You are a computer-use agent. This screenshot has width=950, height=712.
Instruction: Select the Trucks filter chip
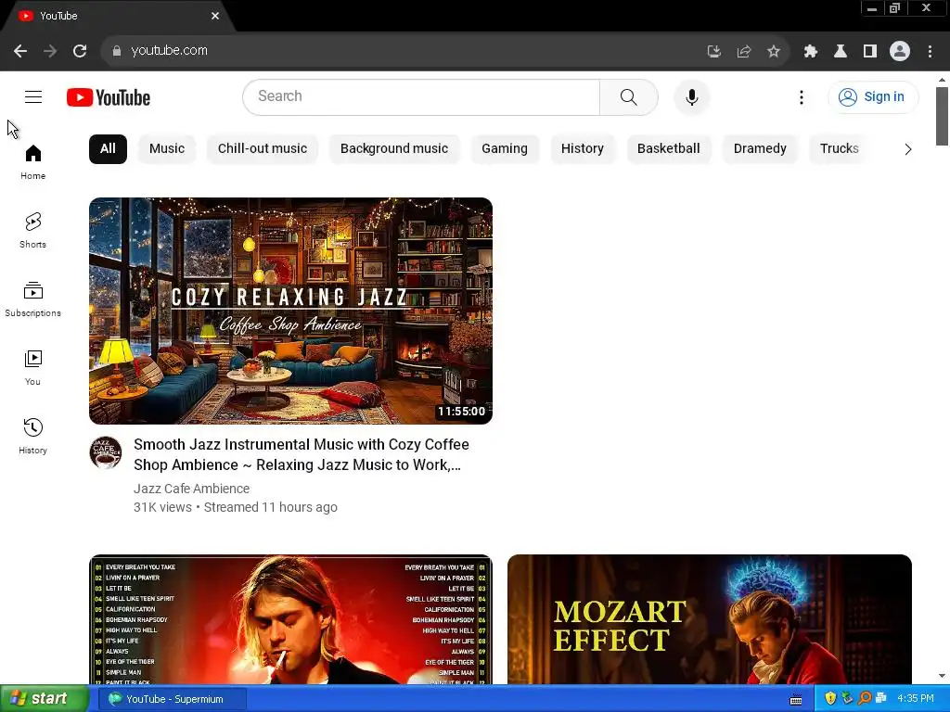[x=839, y=149]
